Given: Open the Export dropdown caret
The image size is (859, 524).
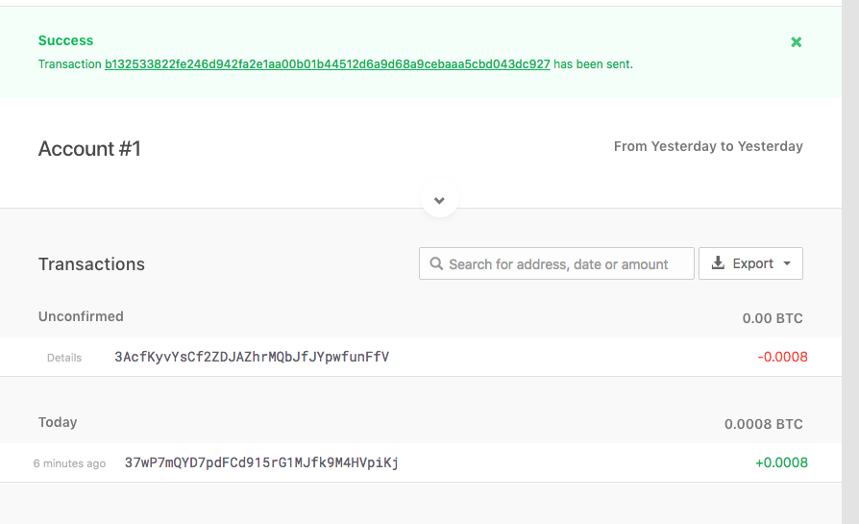Looking at the screenshot, I should (787, 263).
